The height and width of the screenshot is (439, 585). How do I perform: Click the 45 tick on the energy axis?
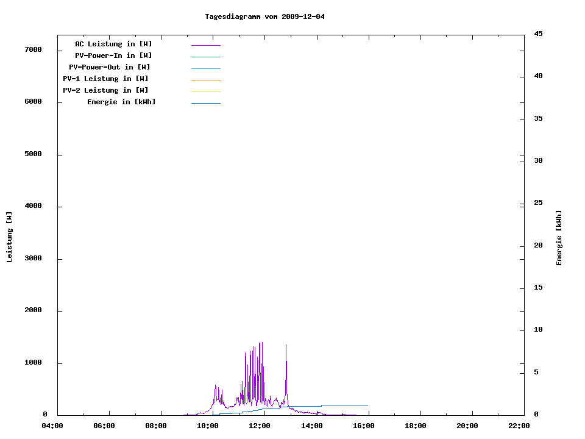click(538, 34)
